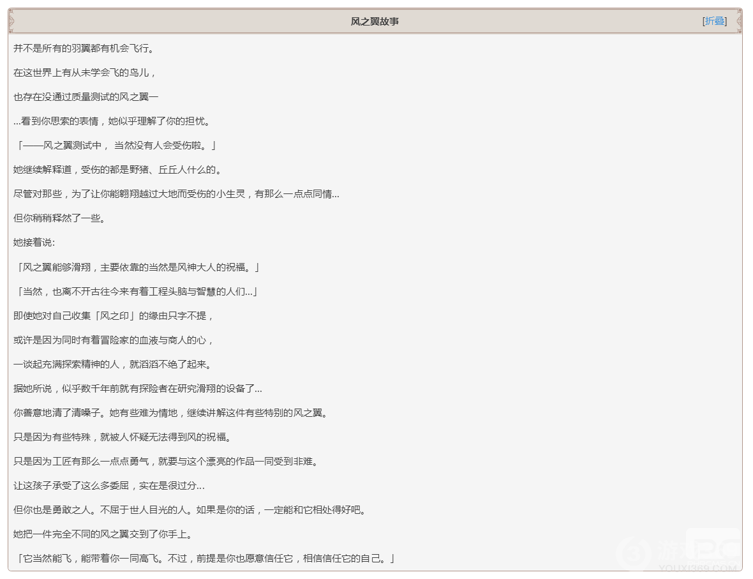Click the line mentioning 收集「风之印」

pyautogui.click(x=114, y=316)
